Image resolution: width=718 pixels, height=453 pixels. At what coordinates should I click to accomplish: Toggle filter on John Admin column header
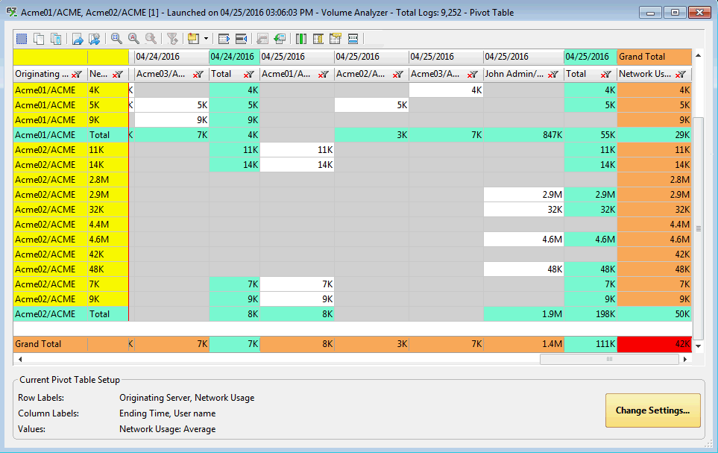click(552, 75)
